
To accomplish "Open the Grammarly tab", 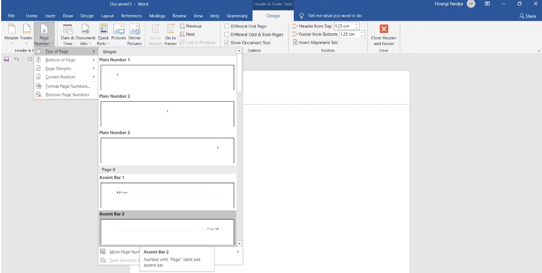I will pyautogui.click(x=238, y=16).
